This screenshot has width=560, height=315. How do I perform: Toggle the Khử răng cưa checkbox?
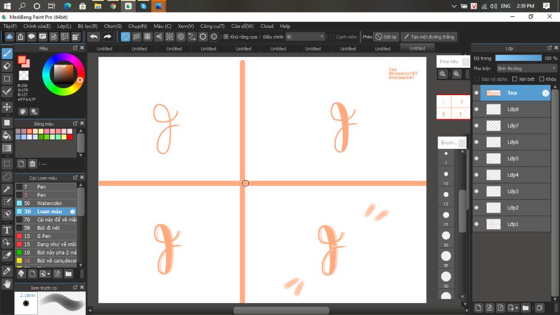point(226,37)
